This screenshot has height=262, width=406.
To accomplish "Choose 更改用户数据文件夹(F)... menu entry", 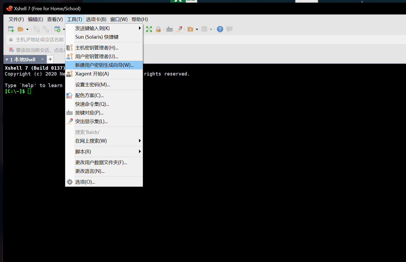I will (x=104, y=162).
